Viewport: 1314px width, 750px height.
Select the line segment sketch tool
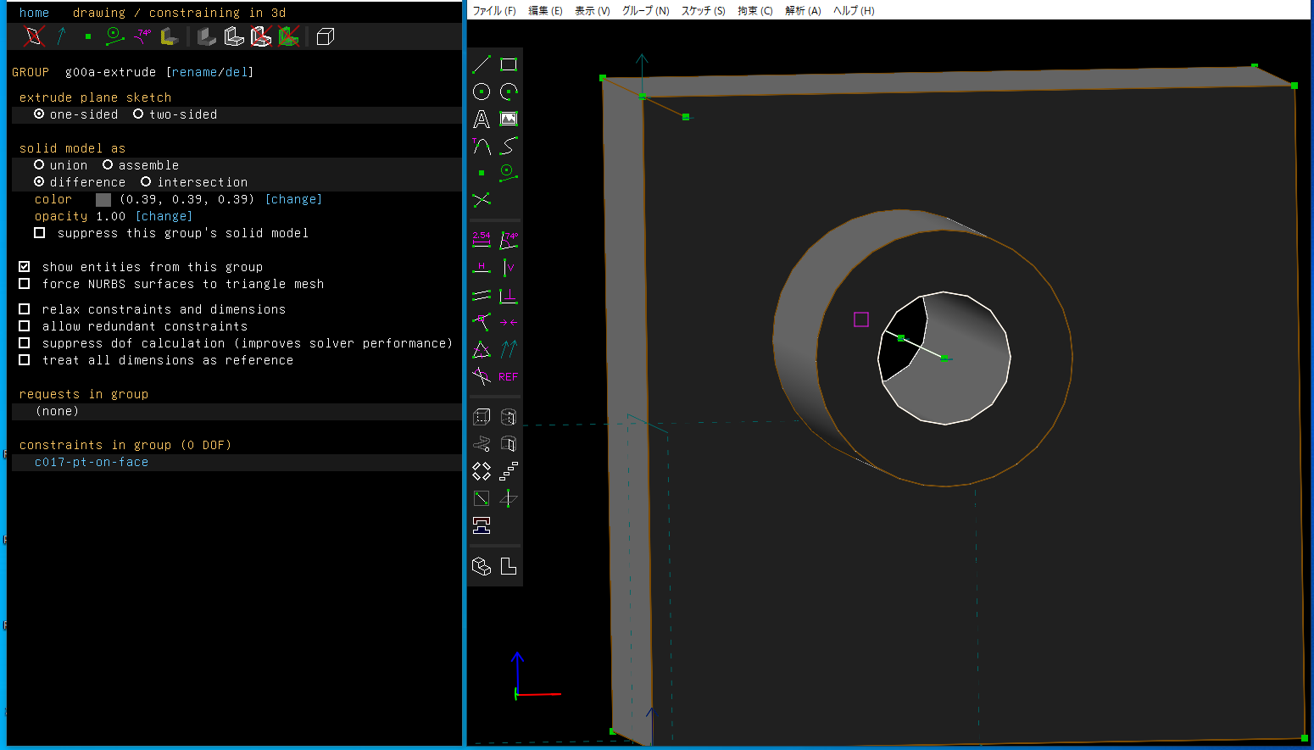click(x=482, y=64)
